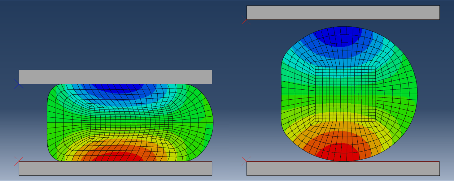The image size is (454, 181).
Task: Select the upper gray plate of the left model
Action: [x=116, y=77]
